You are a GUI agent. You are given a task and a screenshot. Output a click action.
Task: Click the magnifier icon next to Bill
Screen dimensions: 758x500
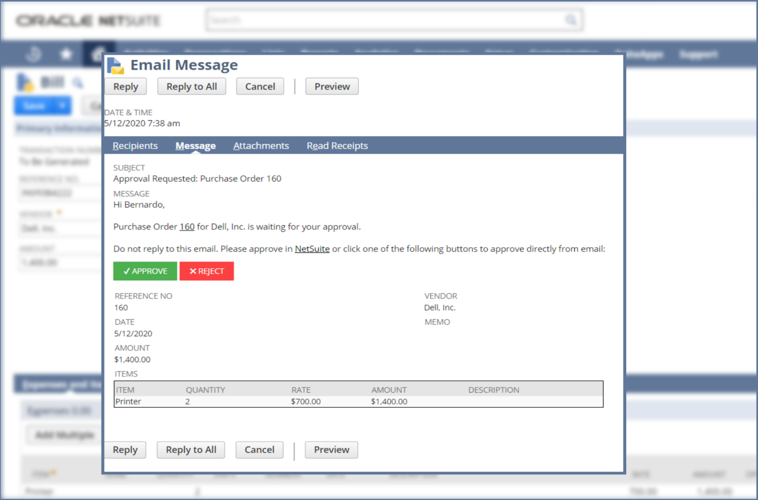pos(78,83)
